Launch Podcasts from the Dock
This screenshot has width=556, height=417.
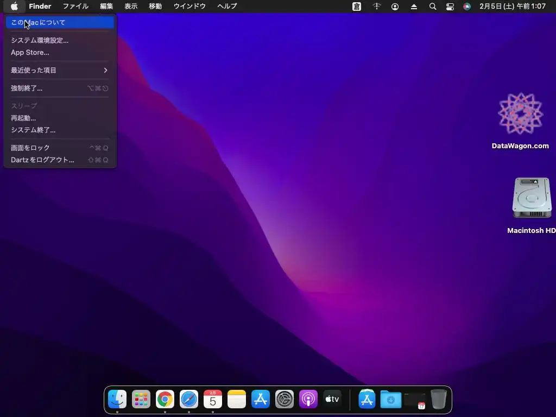pyautogui.click(x=308, y=400)
